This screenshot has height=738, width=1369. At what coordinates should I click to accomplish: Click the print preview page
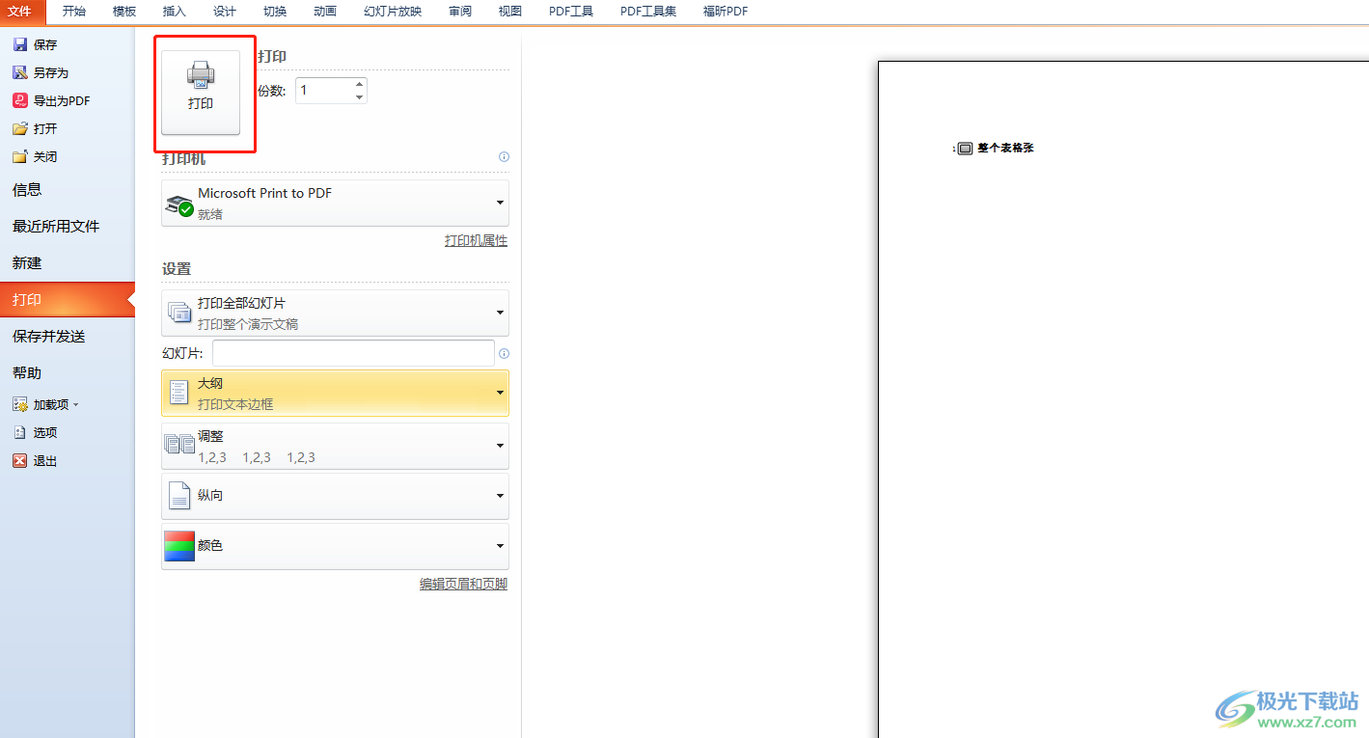1123,399
